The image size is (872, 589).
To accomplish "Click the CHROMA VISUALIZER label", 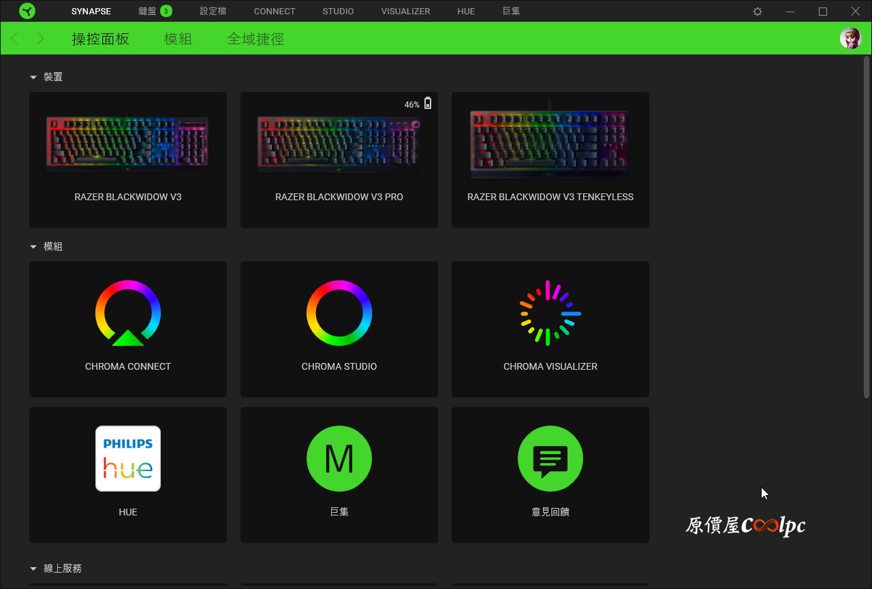I will (x=550, y=366).
